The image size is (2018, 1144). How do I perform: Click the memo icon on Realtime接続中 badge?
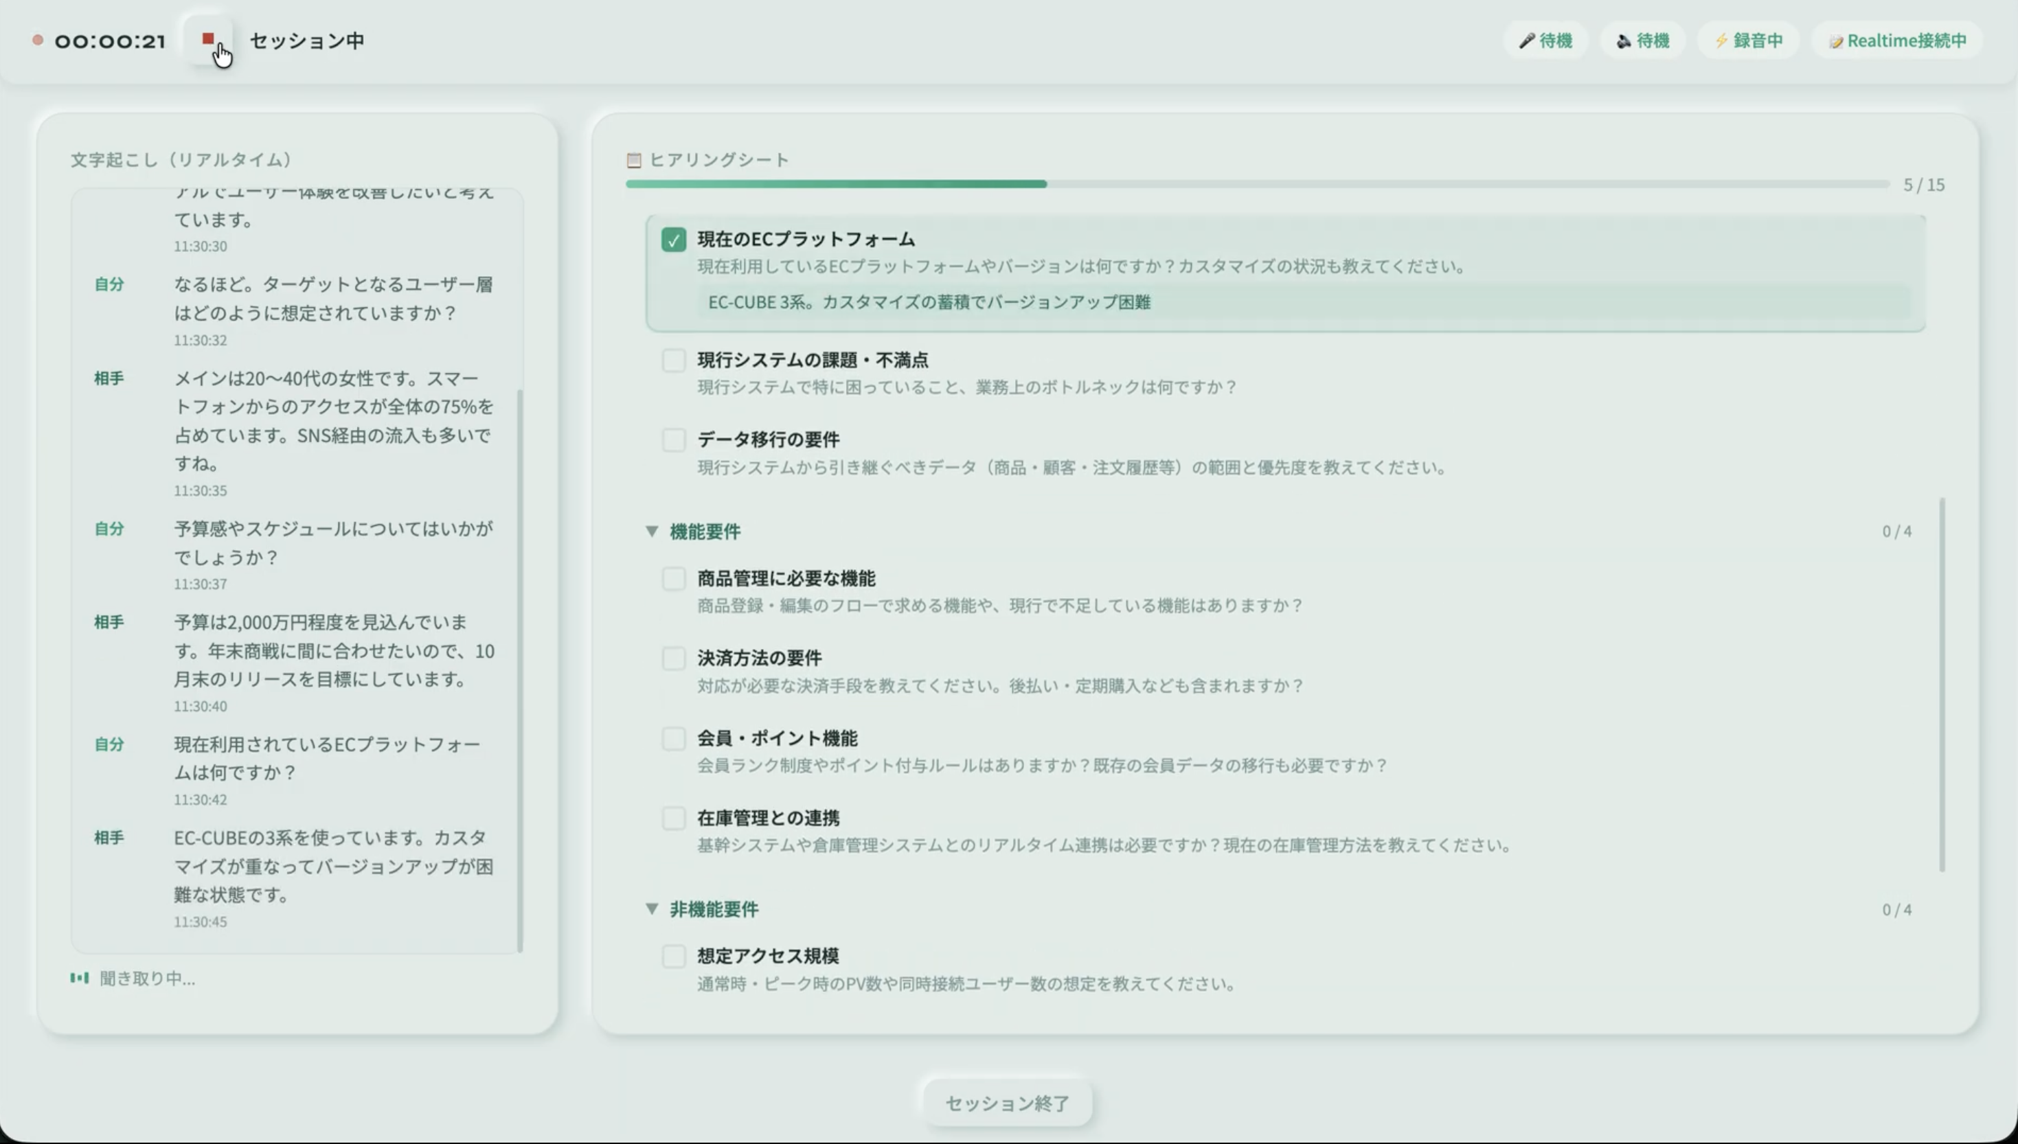point(1837,41)
